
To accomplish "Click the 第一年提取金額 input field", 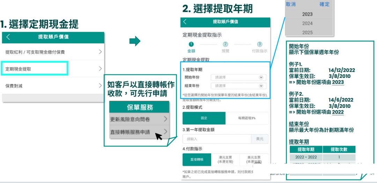I will point(216,139).
